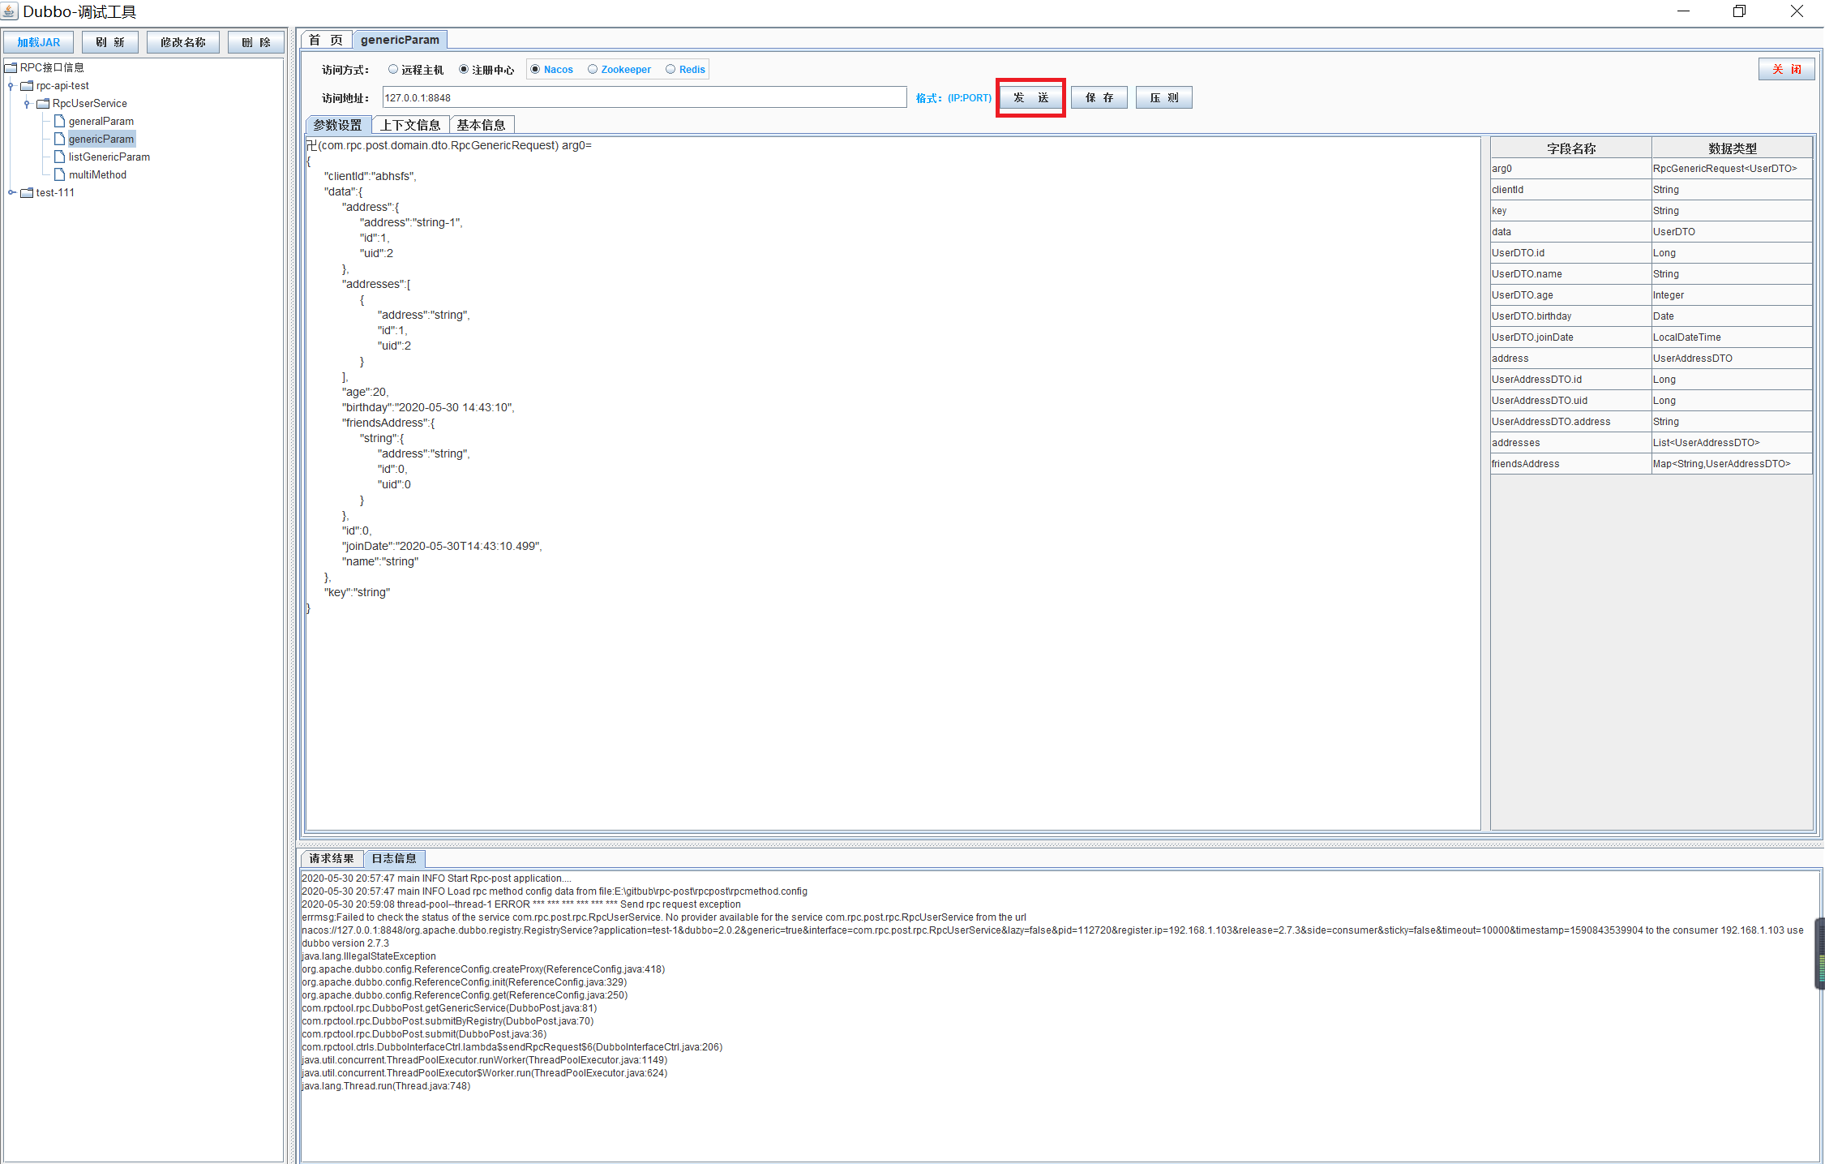Click the UserDTO.birthday field cell
Screen dimensions: 1825x1164
click(1571, 316)
